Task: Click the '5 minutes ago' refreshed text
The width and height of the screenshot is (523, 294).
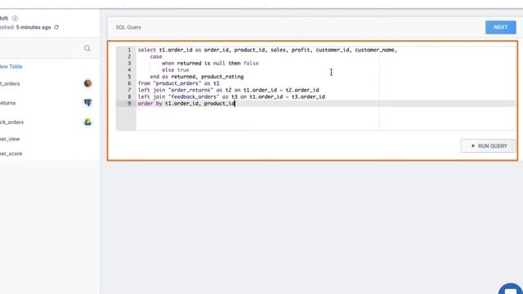Action: point(34,27)
